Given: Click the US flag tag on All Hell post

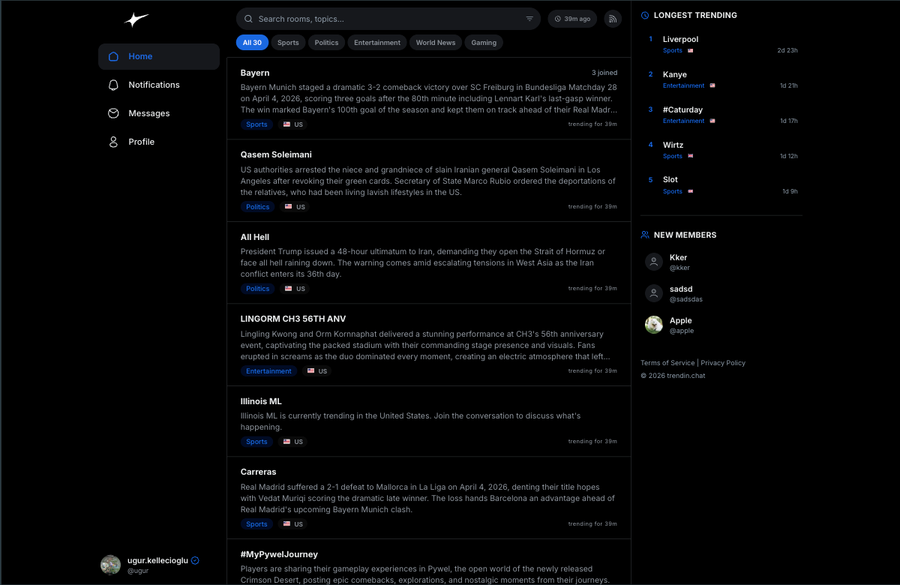Looking at the screenshot, I should click(295, 289).
